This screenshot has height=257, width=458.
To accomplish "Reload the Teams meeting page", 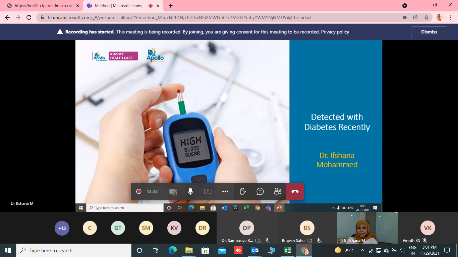I will pos(29,17).
